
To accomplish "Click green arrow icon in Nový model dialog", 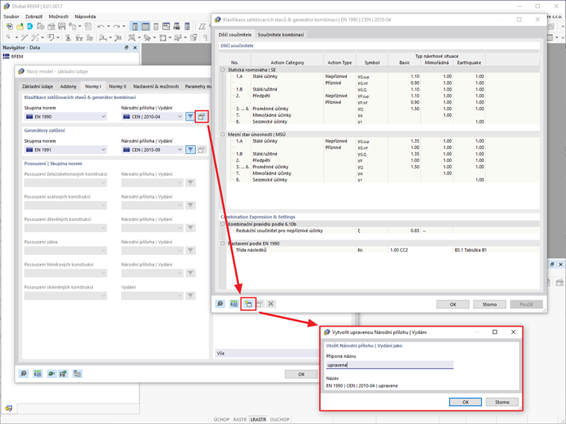I will coord(51,373).
